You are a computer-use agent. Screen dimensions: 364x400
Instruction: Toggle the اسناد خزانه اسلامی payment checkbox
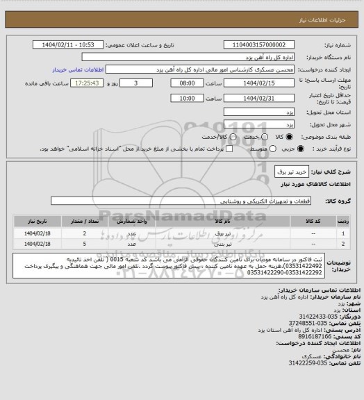pos(229,149)
